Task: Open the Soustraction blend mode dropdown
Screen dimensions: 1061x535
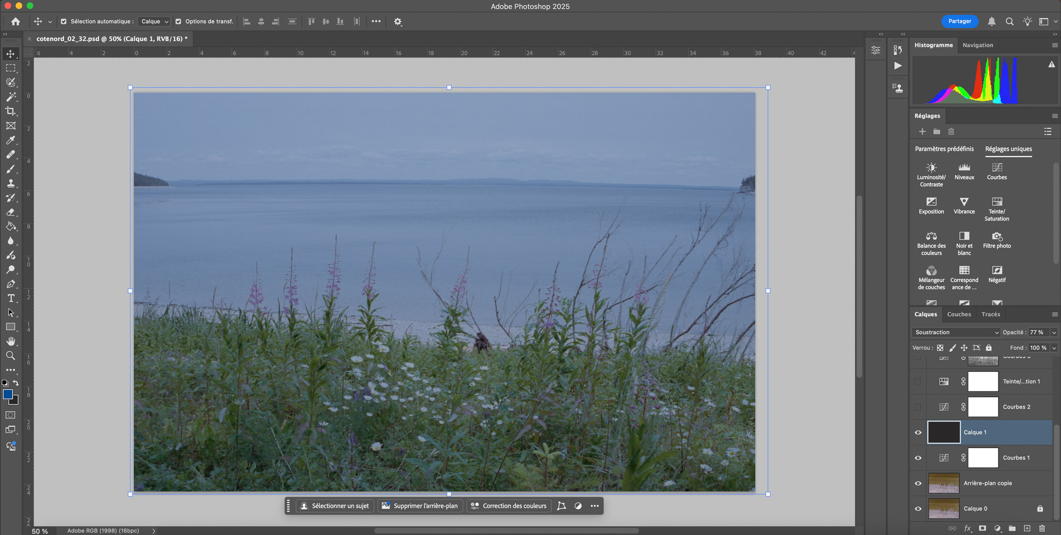Action: (956, 332)
